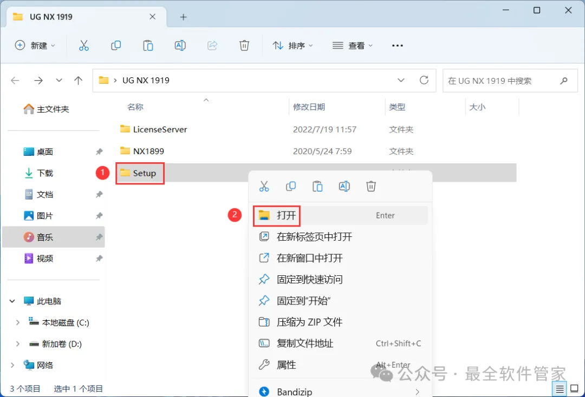Image resolution: width=585 pixels, height=397 pixels.
Task: Open the 查看 view dropdown
Action: 353,45
